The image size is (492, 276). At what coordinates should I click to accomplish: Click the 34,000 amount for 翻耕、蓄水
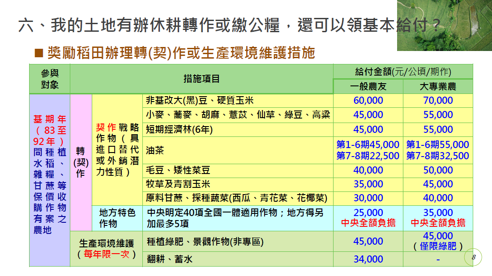(368, 259)
